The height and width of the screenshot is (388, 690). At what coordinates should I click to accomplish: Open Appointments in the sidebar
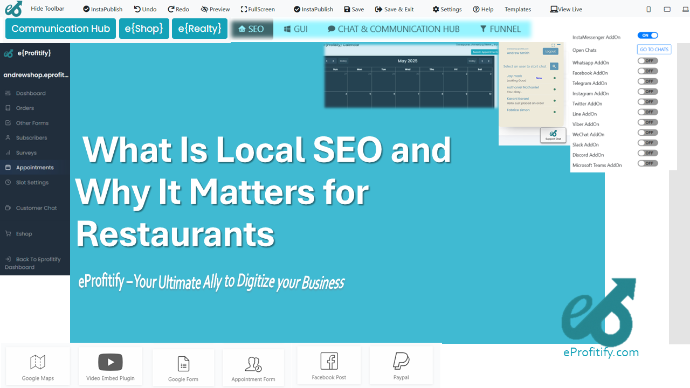point(34,168)
